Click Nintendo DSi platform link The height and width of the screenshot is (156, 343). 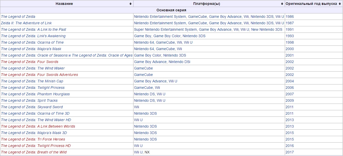(179, 62)
